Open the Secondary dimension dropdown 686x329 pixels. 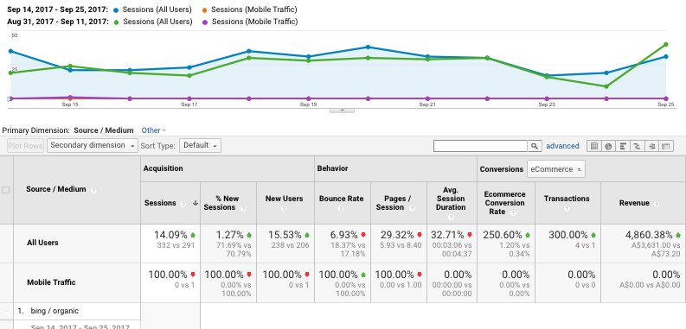coord(93,145)
